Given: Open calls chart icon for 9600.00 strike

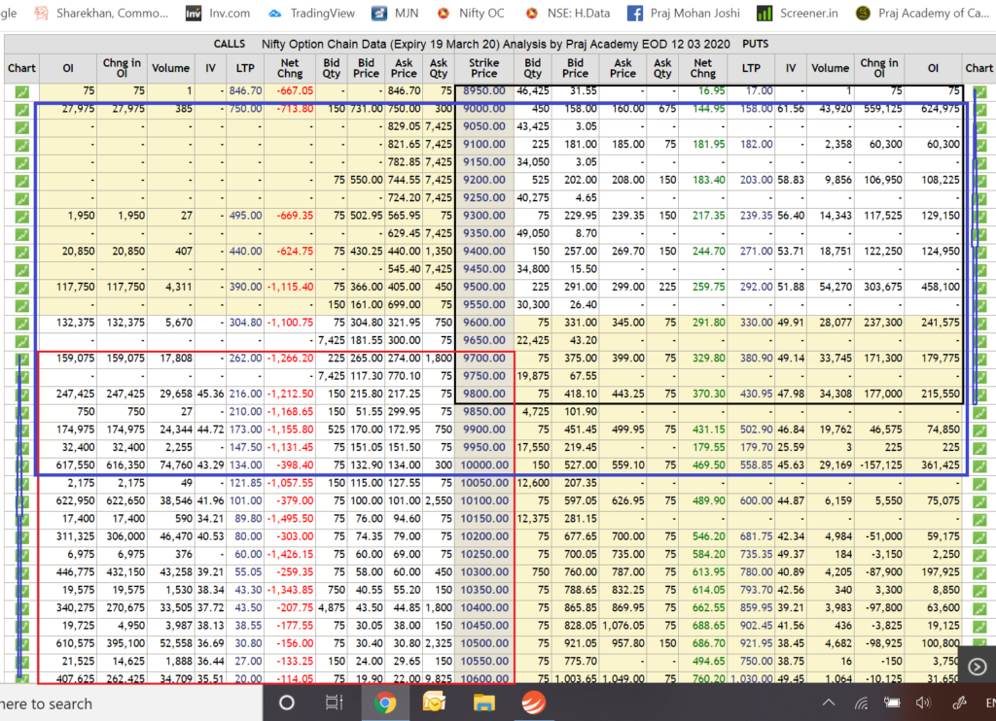Looking at the screenshot, I should pyautogui.click(x=21, y=323).
